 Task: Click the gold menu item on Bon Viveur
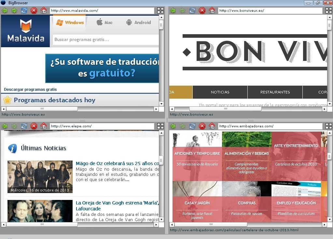181,92
